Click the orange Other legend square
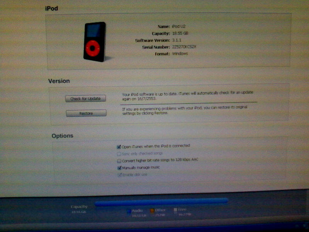The width and height of the screenshot is (309, 232). [x=152, y=211]
